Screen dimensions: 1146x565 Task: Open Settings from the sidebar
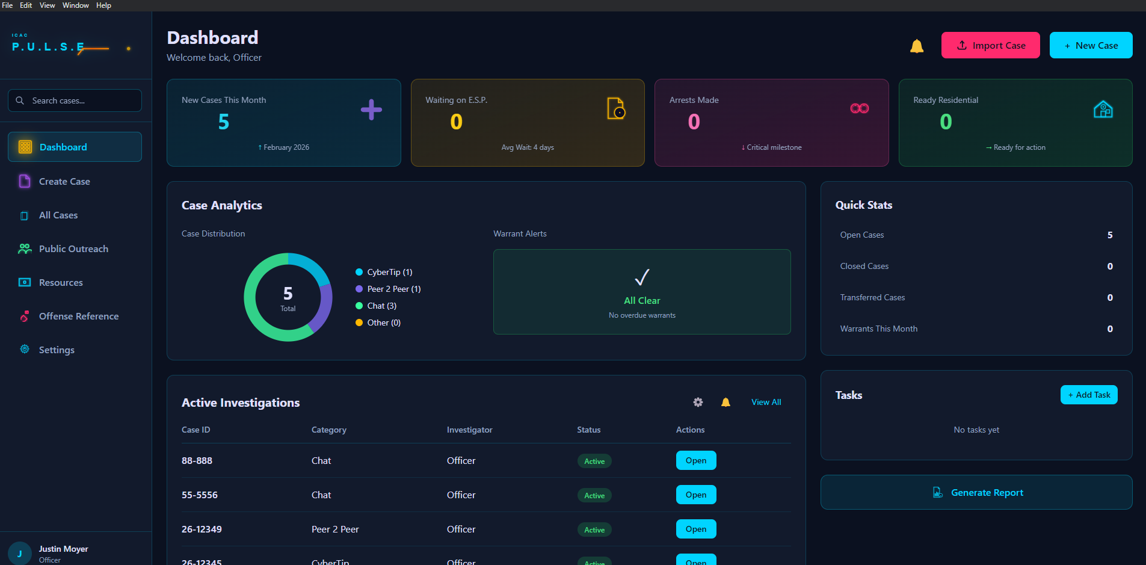point(75,350)
